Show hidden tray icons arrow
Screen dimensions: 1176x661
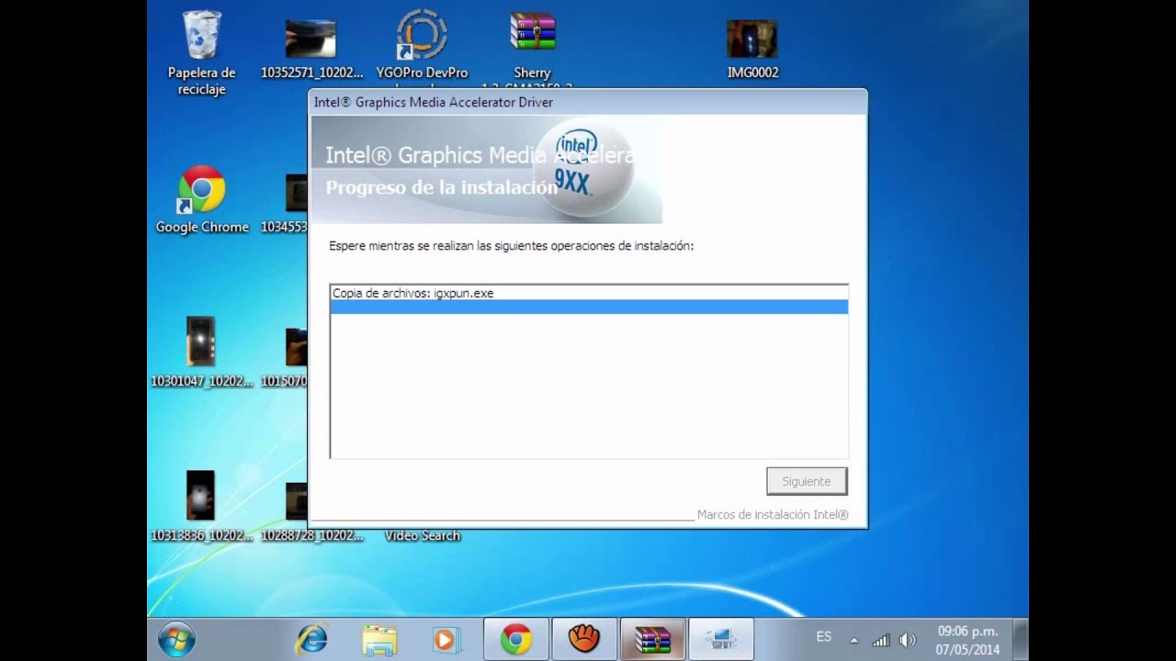pos(854,640)
